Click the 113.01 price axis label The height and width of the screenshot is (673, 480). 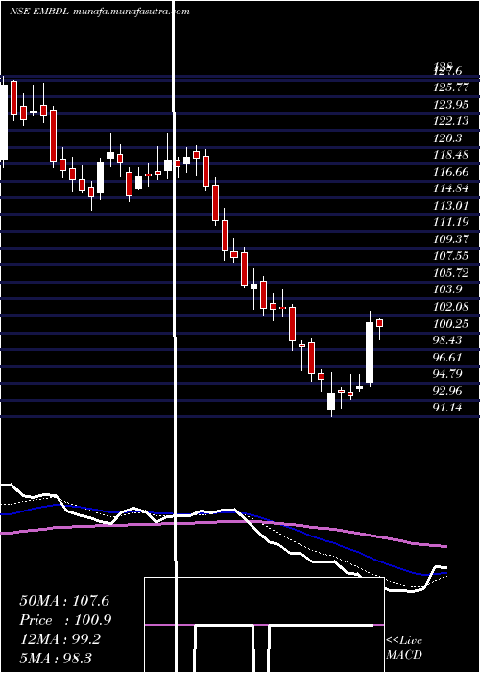pyautogui.click(x=450, y=206)
